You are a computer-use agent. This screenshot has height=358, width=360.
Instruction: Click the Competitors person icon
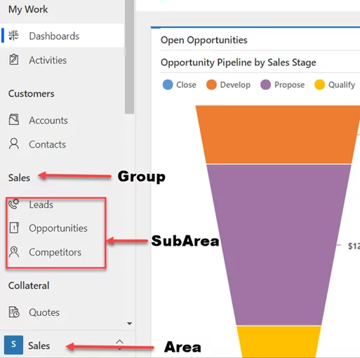[x=14, y=252]
